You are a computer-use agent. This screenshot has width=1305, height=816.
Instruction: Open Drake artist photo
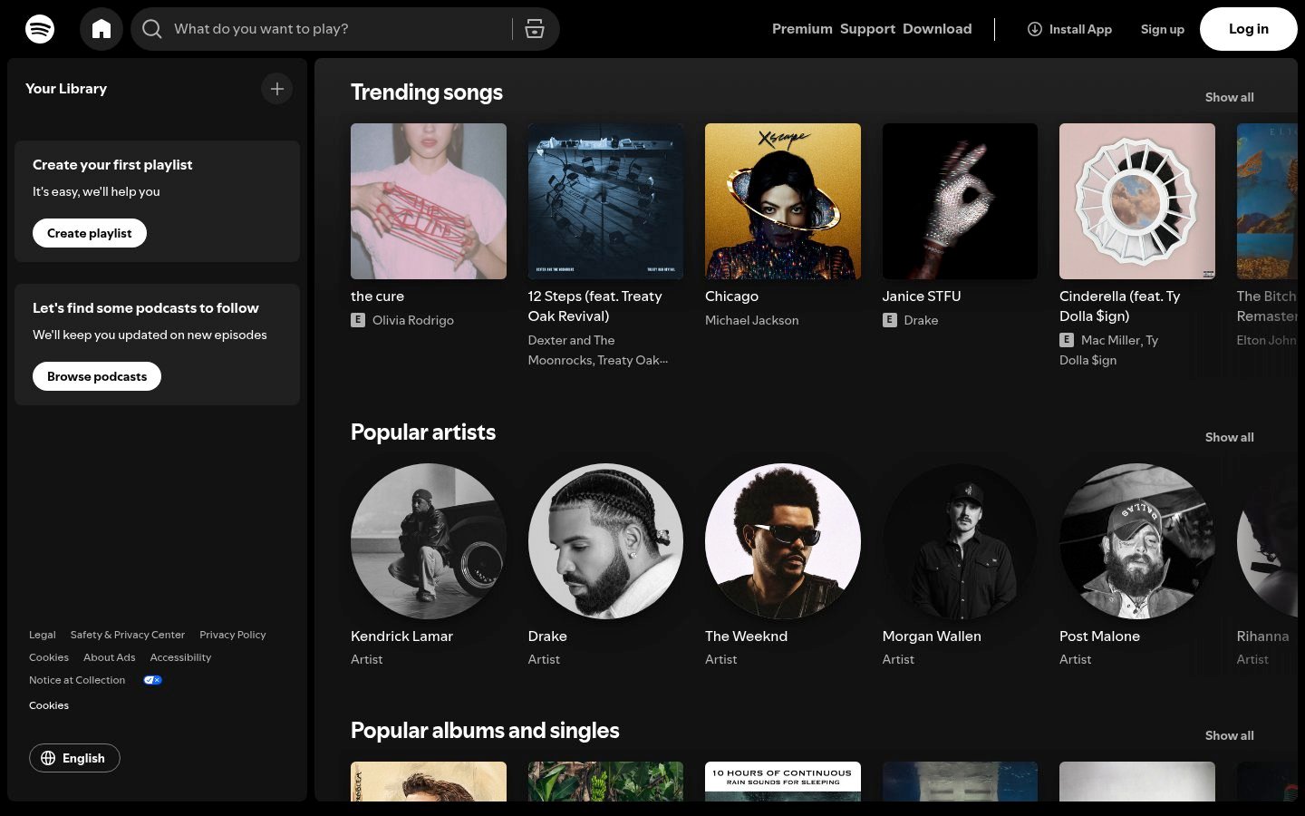click(605, 541)
